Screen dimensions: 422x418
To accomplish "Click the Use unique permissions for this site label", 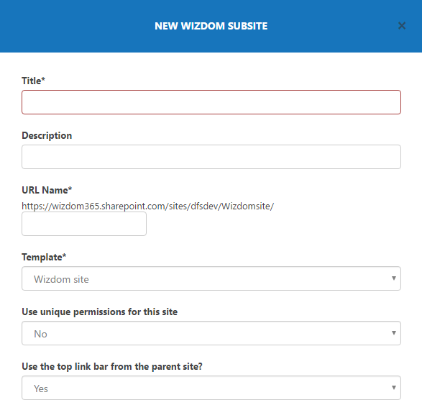I will tap(100, 312).
